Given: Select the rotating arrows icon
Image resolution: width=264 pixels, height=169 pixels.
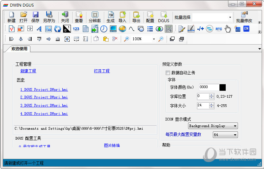Looking at the screenshot, I should click(57, 29).
